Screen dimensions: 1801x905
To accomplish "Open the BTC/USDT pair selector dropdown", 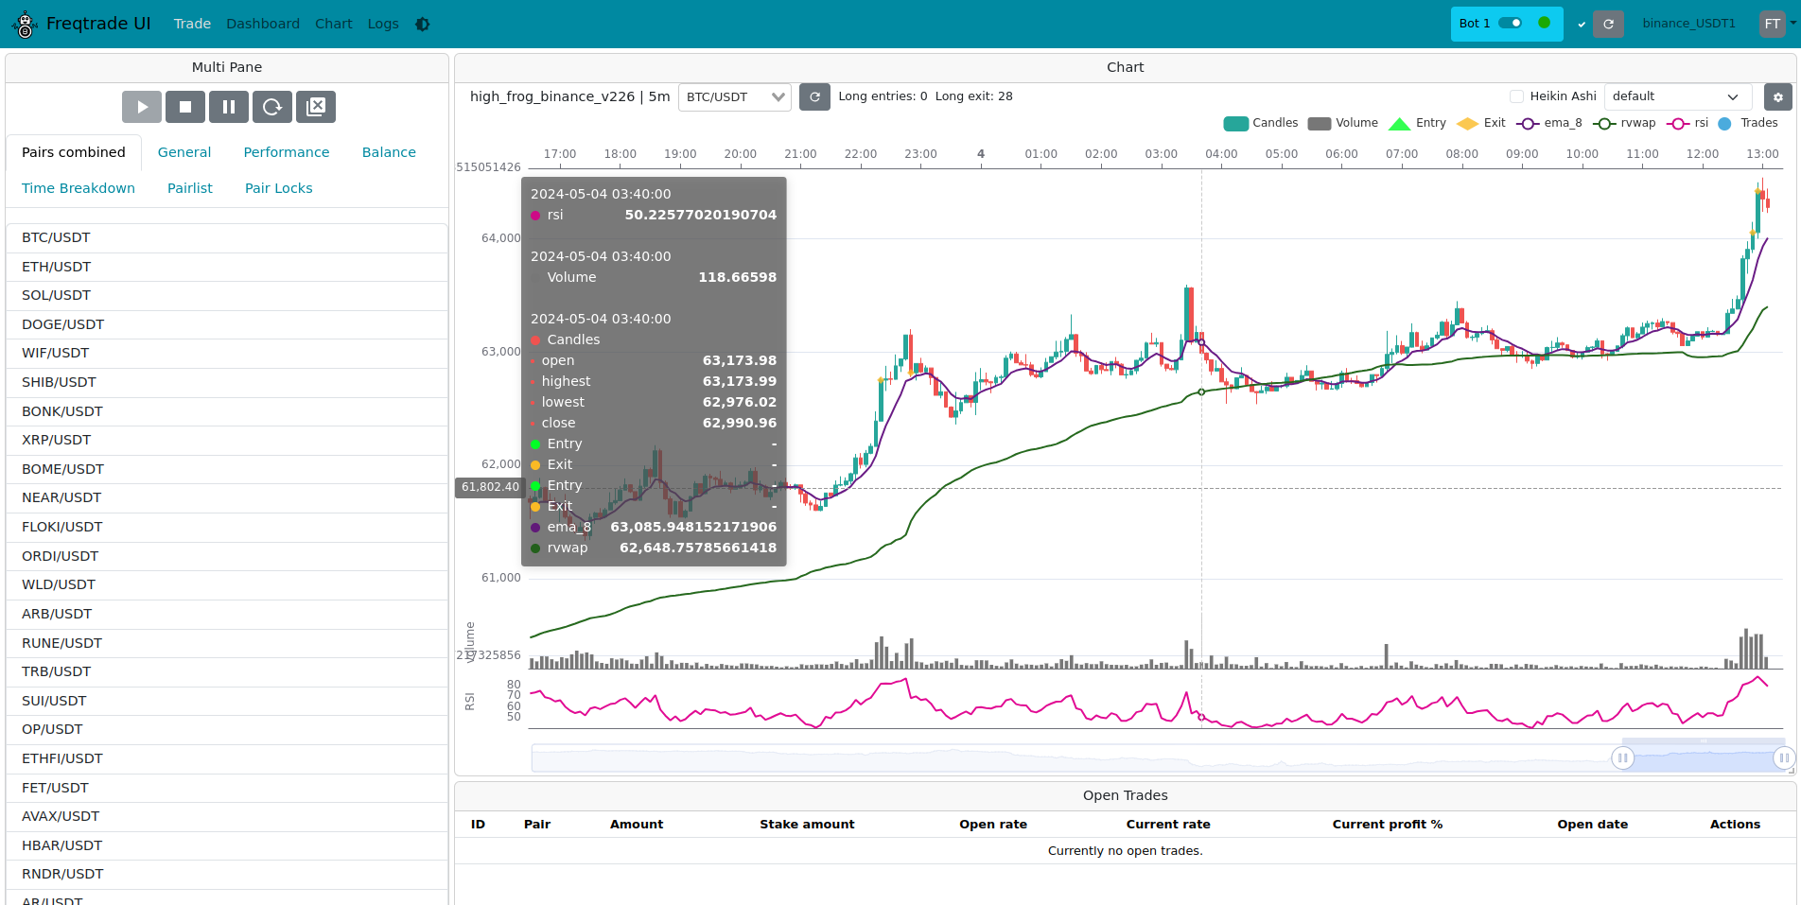I will click(734, 96).
